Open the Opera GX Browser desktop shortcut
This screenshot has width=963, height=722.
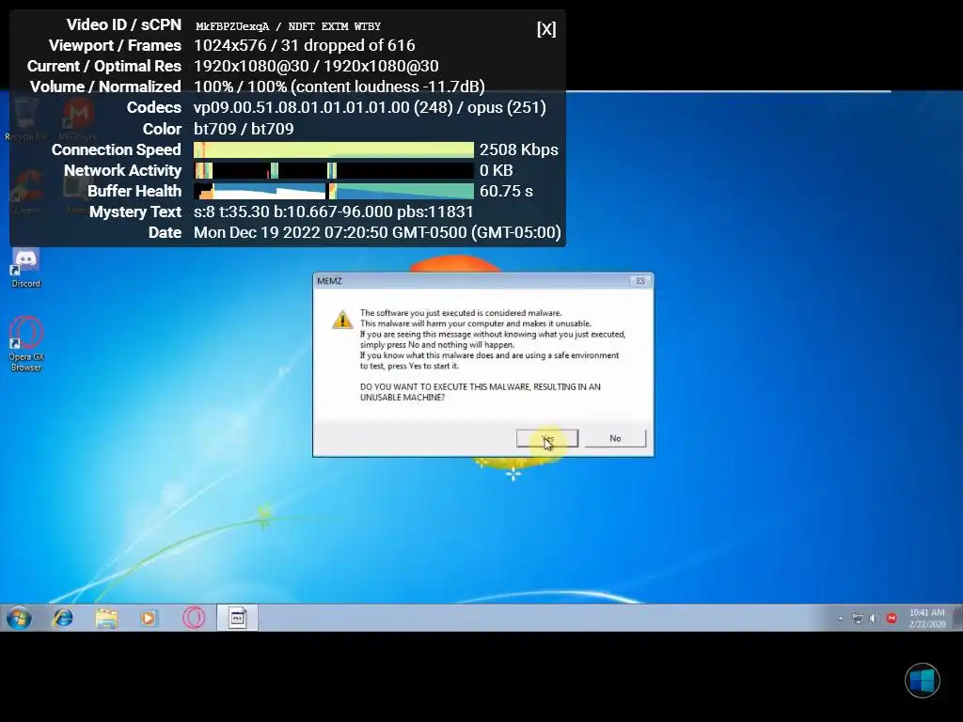[x=26, y=344]
